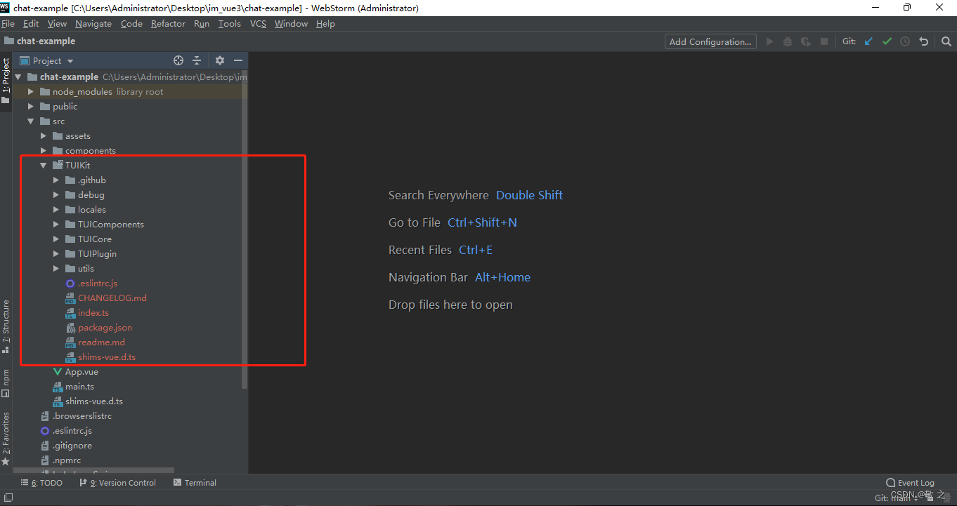Image resolution: width=957 pixels, height=506 pixels.
Task: Open the Event Log
Action: (910, 483)
